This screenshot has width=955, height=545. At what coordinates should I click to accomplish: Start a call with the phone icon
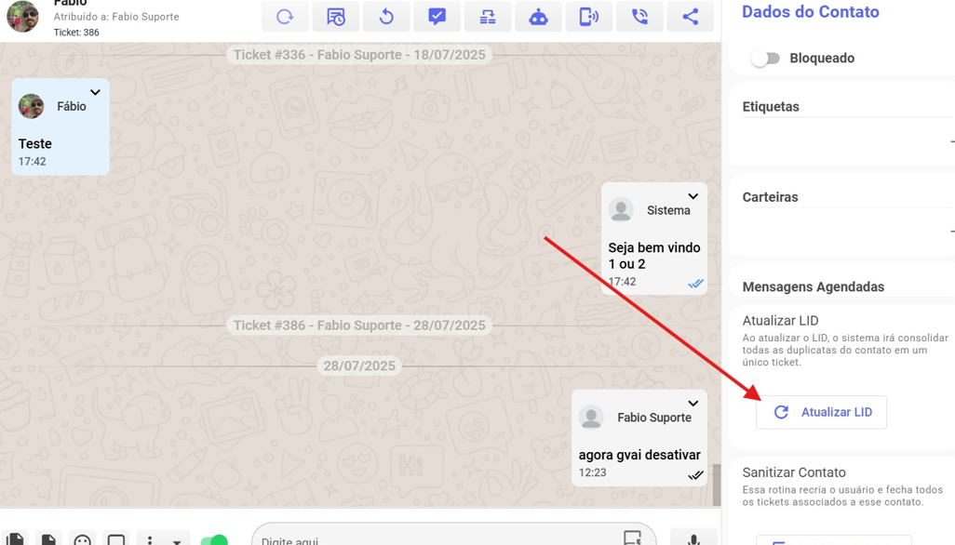pos(639,17)
